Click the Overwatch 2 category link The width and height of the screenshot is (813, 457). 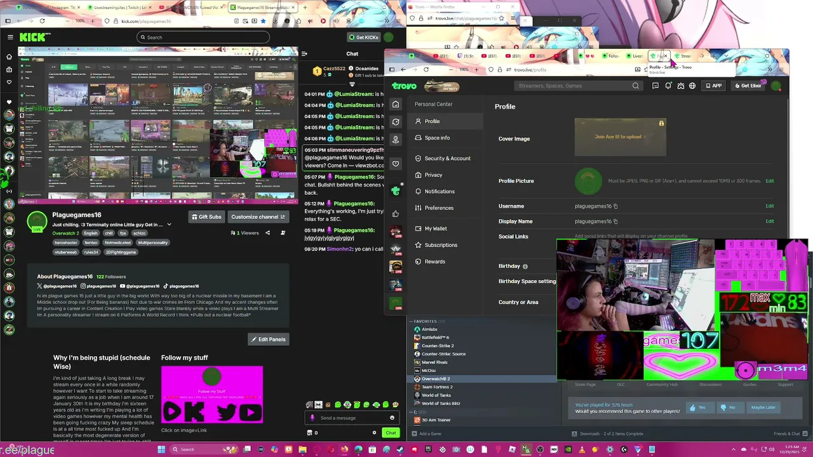pos(65,234)
